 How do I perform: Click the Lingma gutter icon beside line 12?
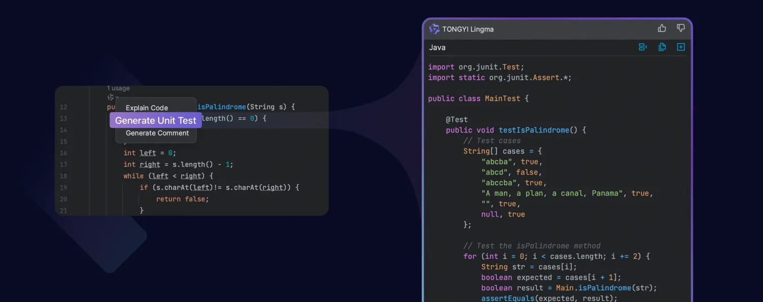pyautogui.click(x=110, y=97)
